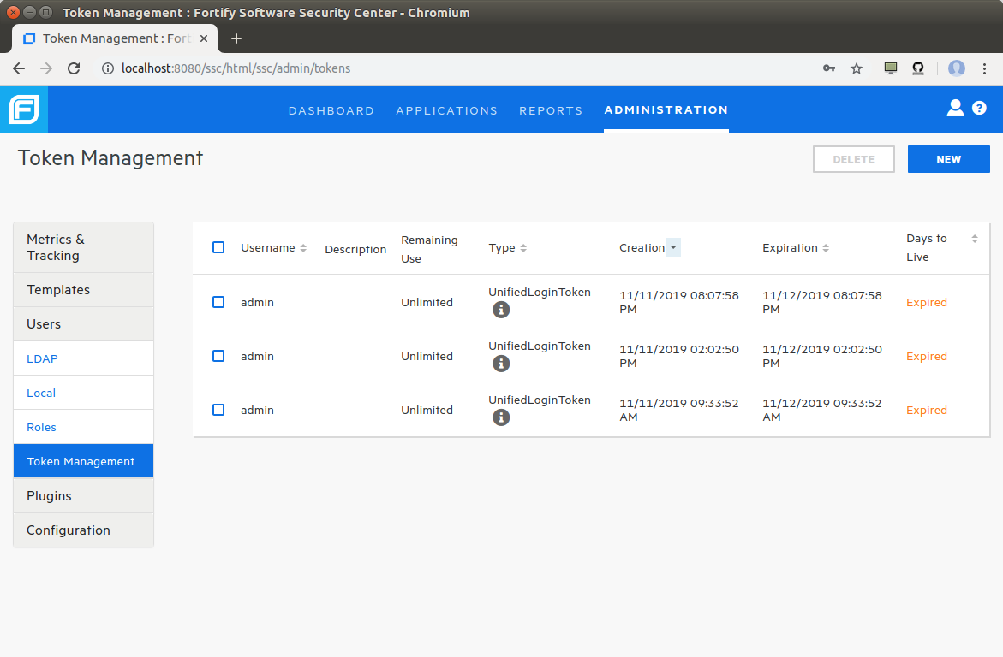Click UnifiedLoginToken in the 08:07:58 PM row
1003x657 pixels.
click(540, 292)
